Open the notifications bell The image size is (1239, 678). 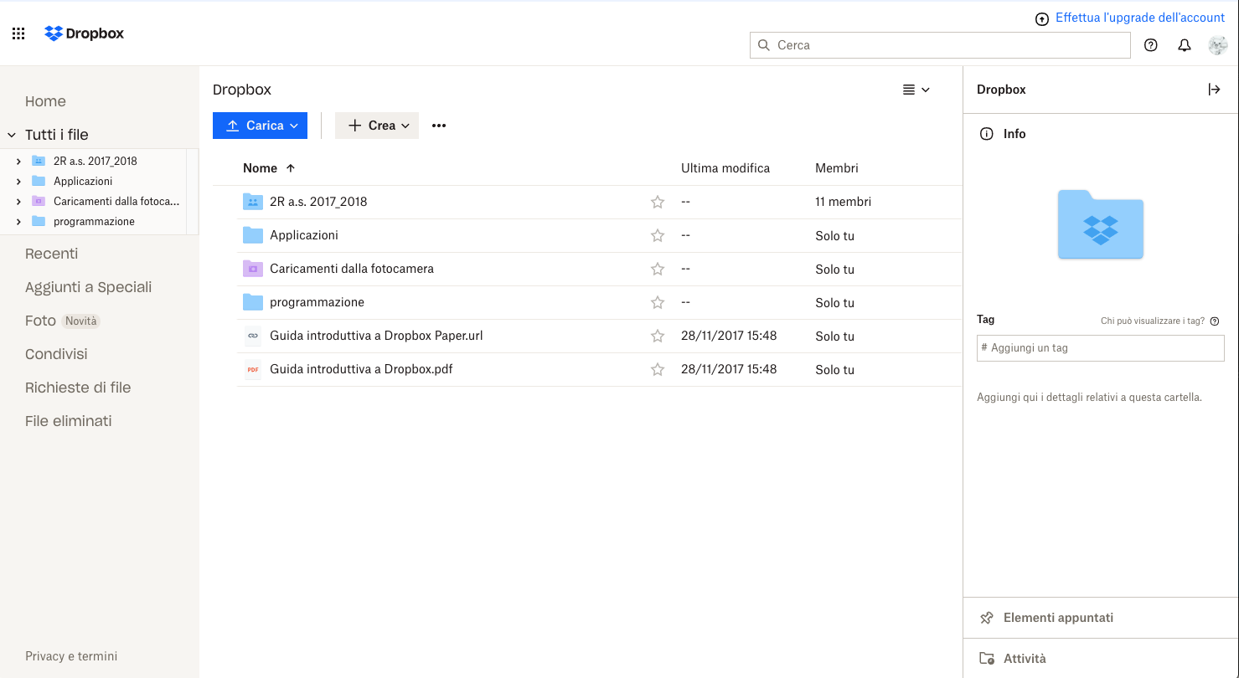tap(1185, 45)
